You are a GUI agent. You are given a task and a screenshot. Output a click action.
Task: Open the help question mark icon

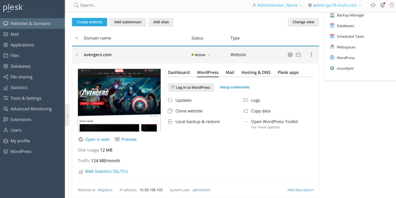coord(391,5)
